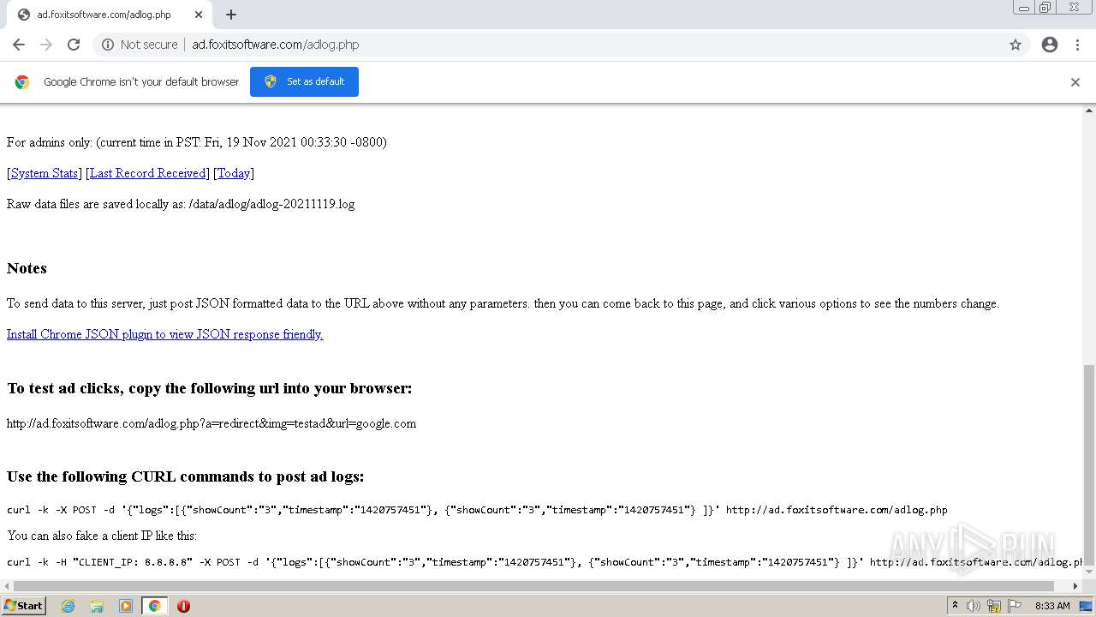Click the address bar URL
The width and height of the screenshot is (1096, 617).
275,45
